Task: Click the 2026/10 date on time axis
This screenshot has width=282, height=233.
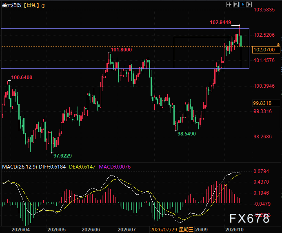Action: click(235, 230)
